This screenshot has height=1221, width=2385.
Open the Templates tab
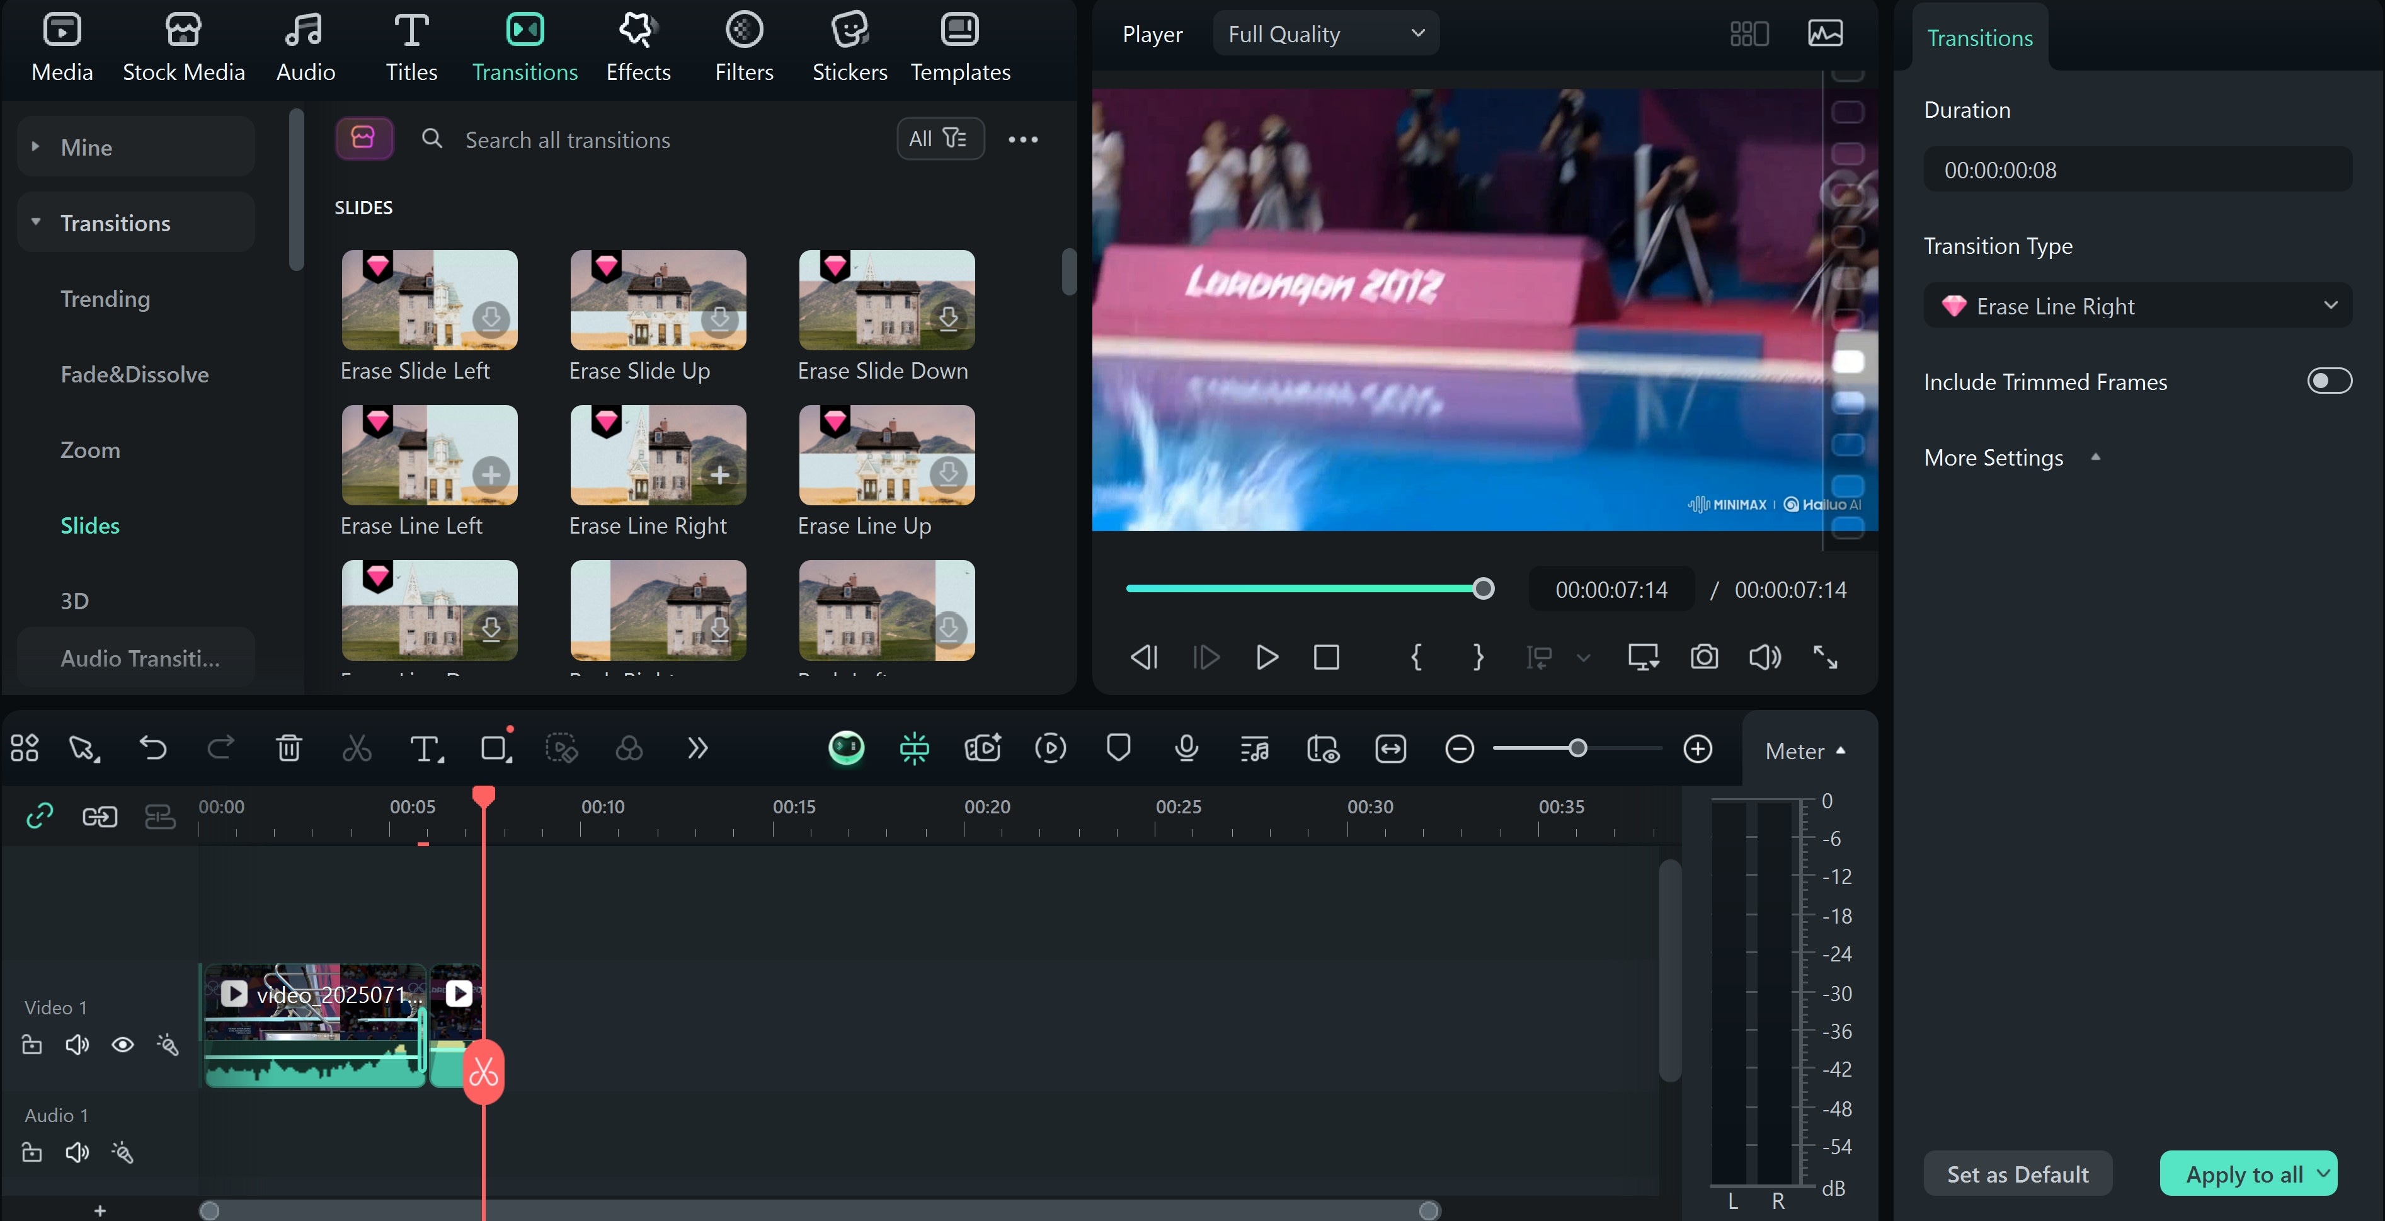pos(960,47)
